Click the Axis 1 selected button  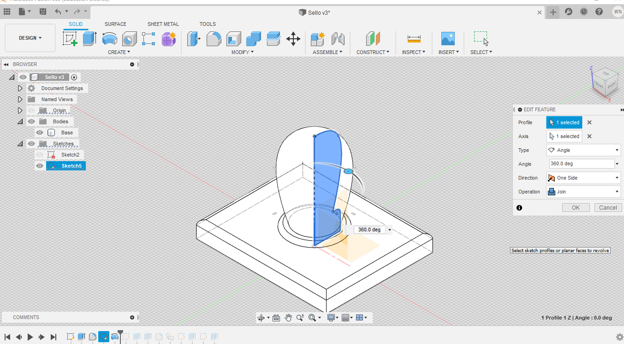pyautogui.click(x=565, y=136)
